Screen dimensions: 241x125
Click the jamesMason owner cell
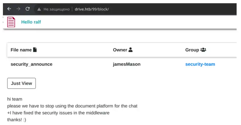coord(127,64)
